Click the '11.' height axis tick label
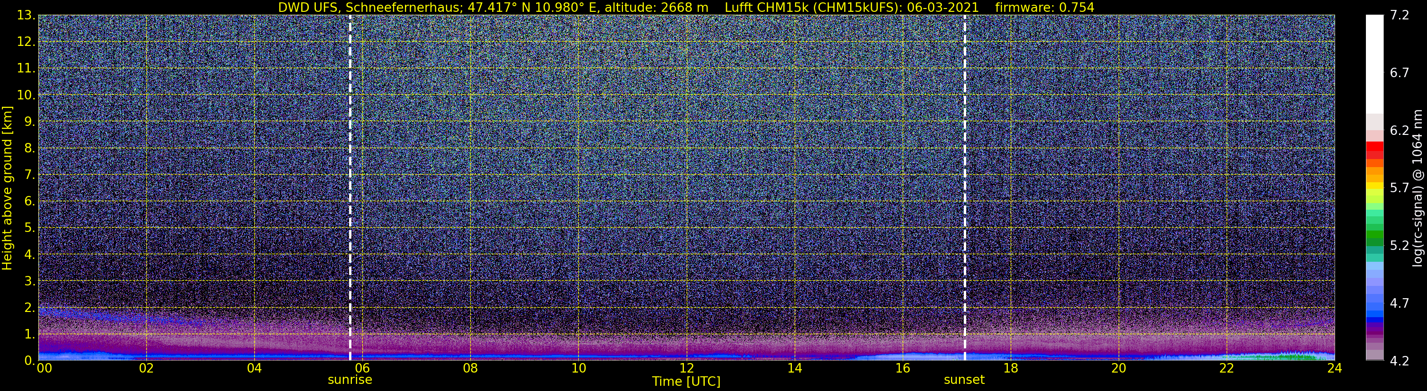This screenshot has height=391, width=1427. coord(26,68)
